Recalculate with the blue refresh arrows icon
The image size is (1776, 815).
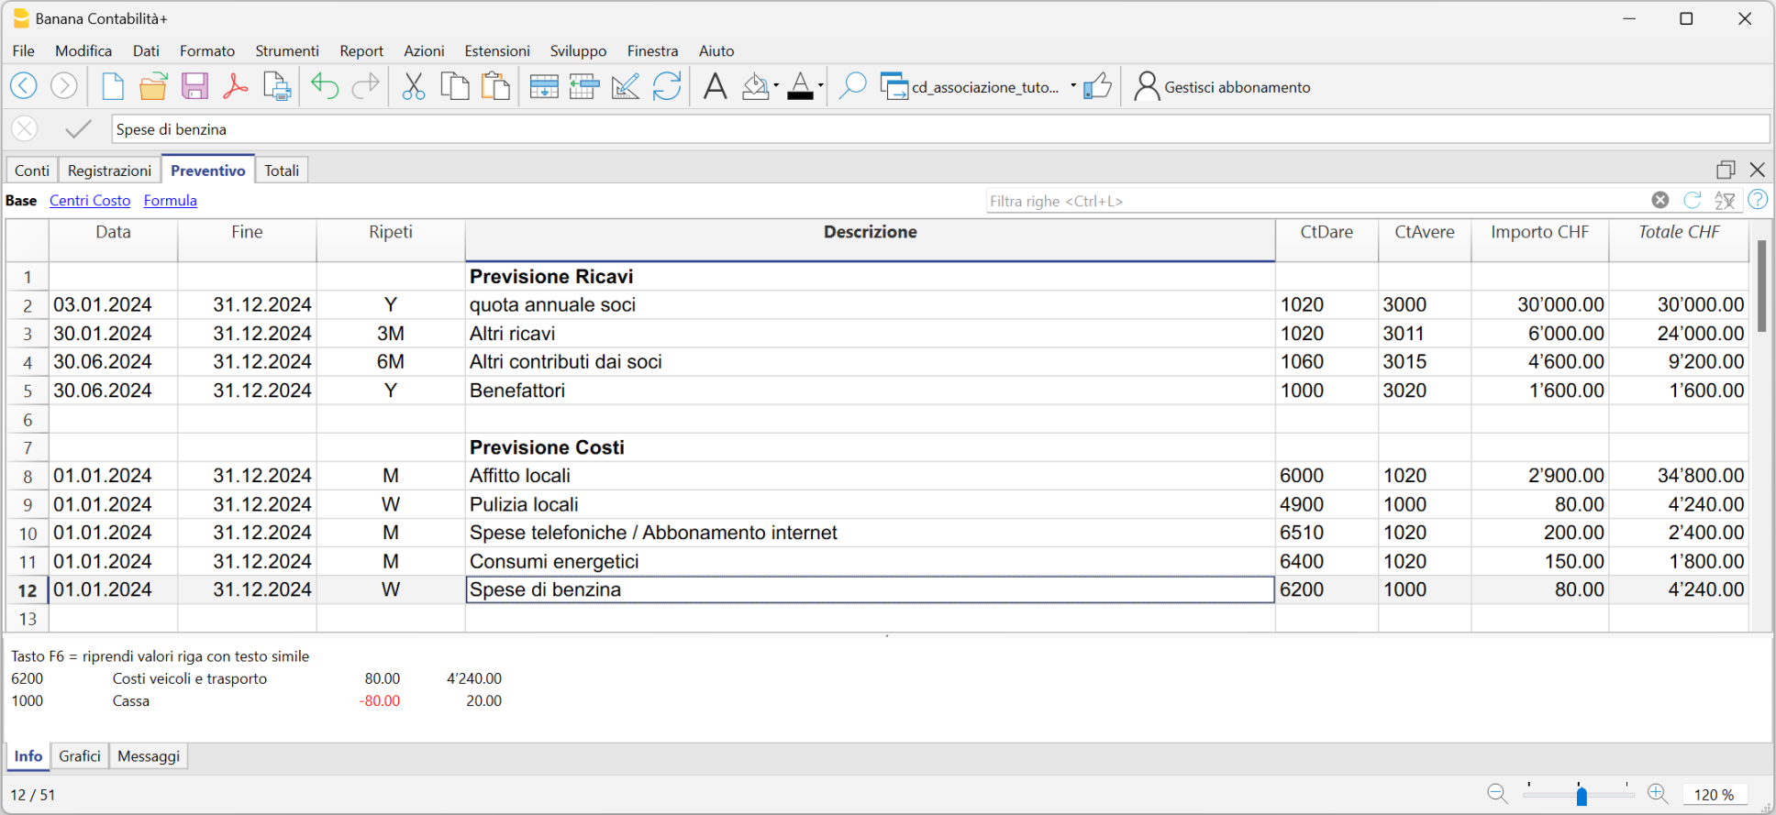pos(667,86)
